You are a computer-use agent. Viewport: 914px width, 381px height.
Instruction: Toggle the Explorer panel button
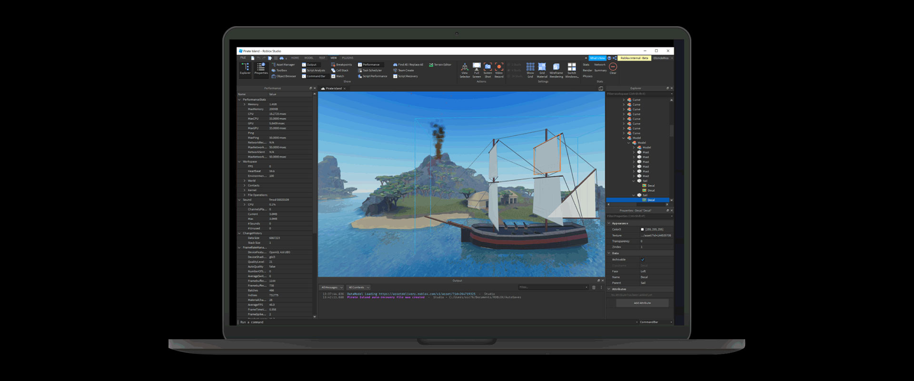point(245,69)
